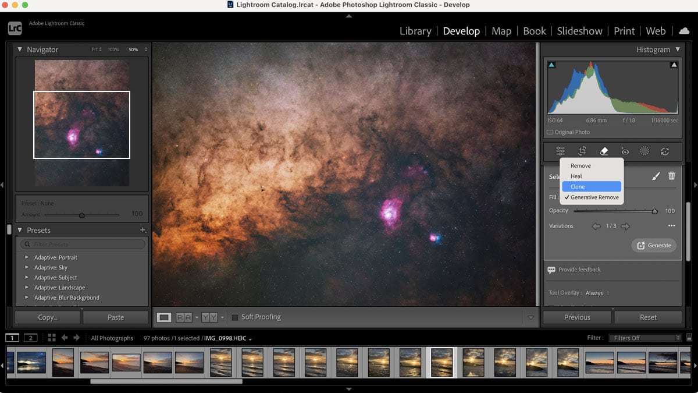The width and height of the screenshot is (698, 393).
Task: Open the Edit sliders panel icon
Action: [560, 151]
